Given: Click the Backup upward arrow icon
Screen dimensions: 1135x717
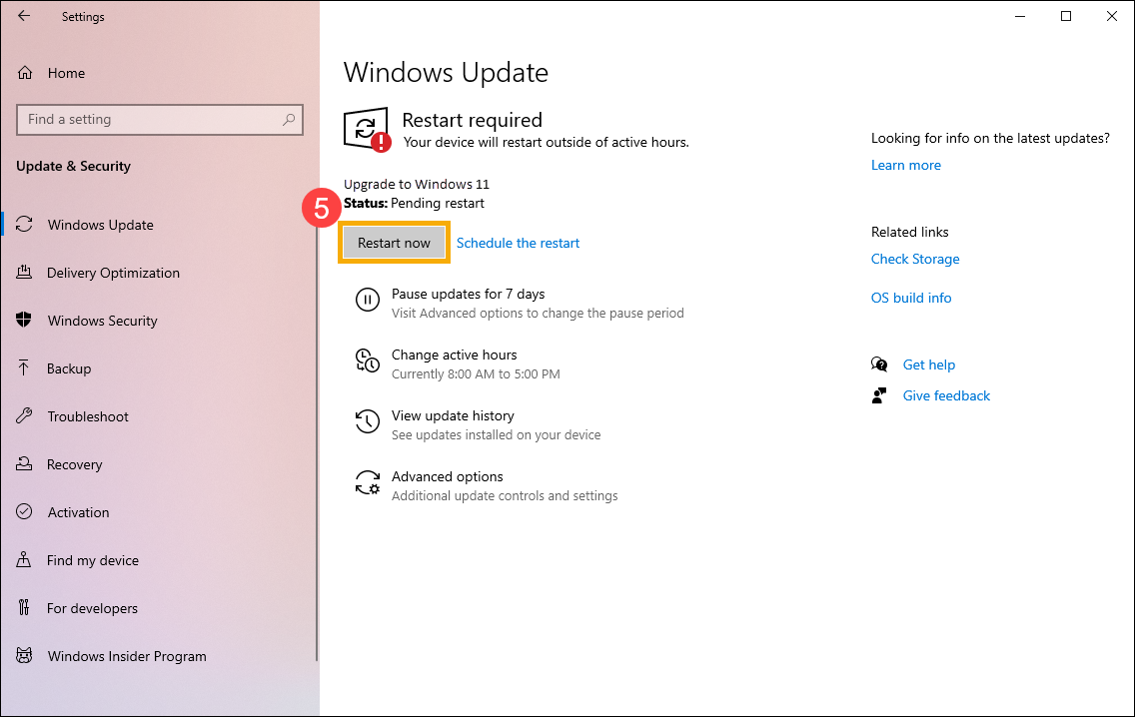Looking at the screenshot, I should tap(25, 367).
